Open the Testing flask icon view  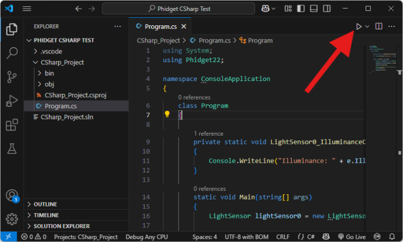pyautogui.click(x=12, y=149)
